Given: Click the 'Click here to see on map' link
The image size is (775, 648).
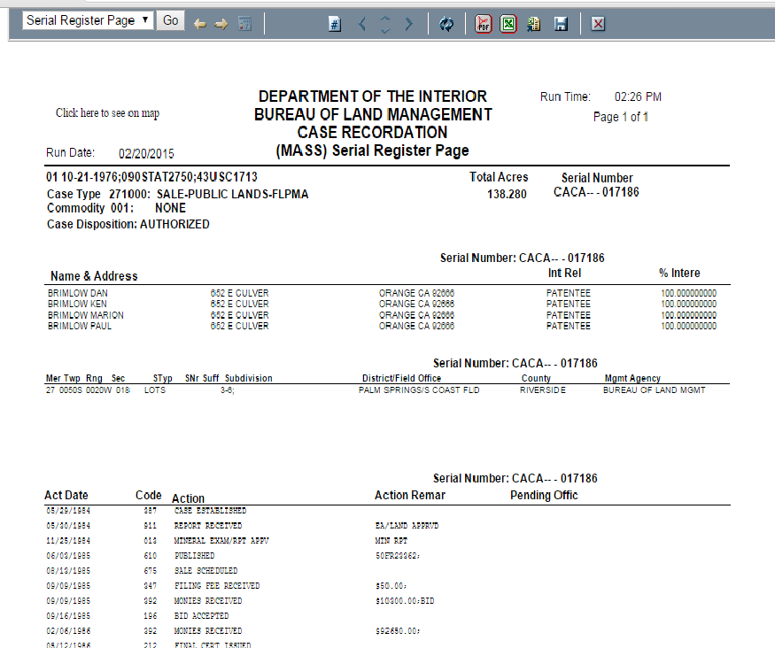Looking at the screenshot, I should pos(107,113).
